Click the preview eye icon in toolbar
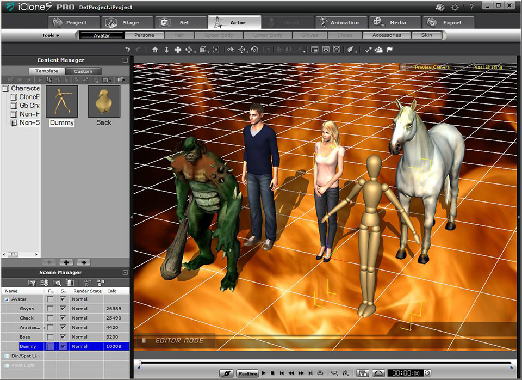Viewport: 522px width, 380px height. point(326,50)
